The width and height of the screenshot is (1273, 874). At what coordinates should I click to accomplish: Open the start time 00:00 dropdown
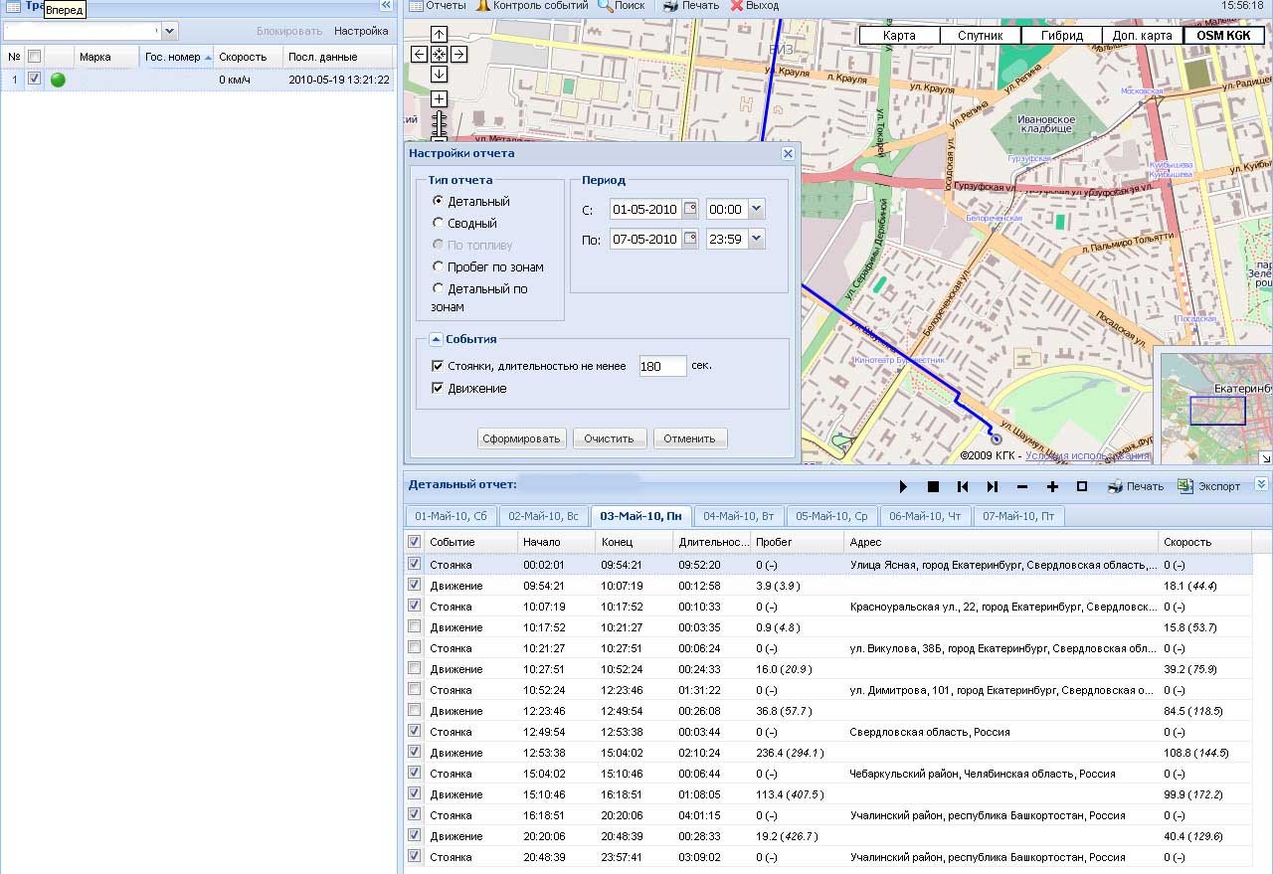[x=756, y=209]
